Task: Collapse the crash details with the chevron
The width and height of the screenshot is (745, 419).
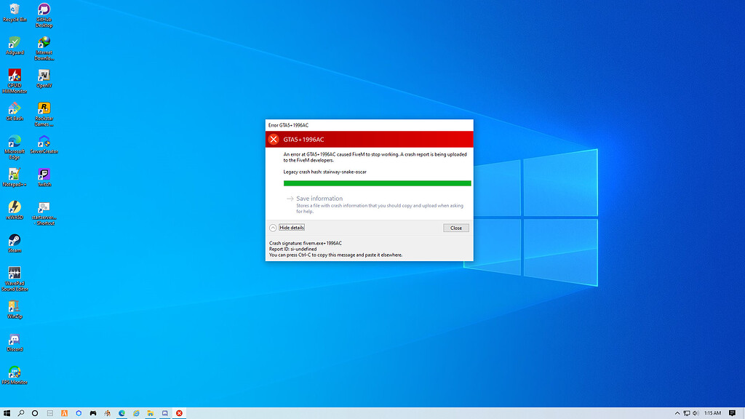Action: click(x=272, y=227)
